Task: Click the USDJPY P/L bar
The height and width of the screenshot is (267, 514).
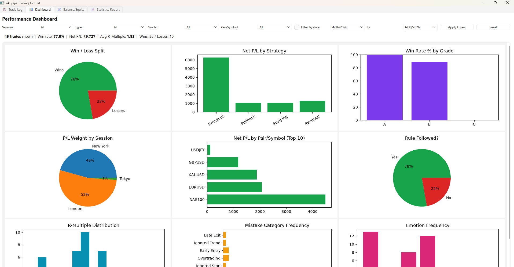Action: pyautogui.click(x=209, y=150)
